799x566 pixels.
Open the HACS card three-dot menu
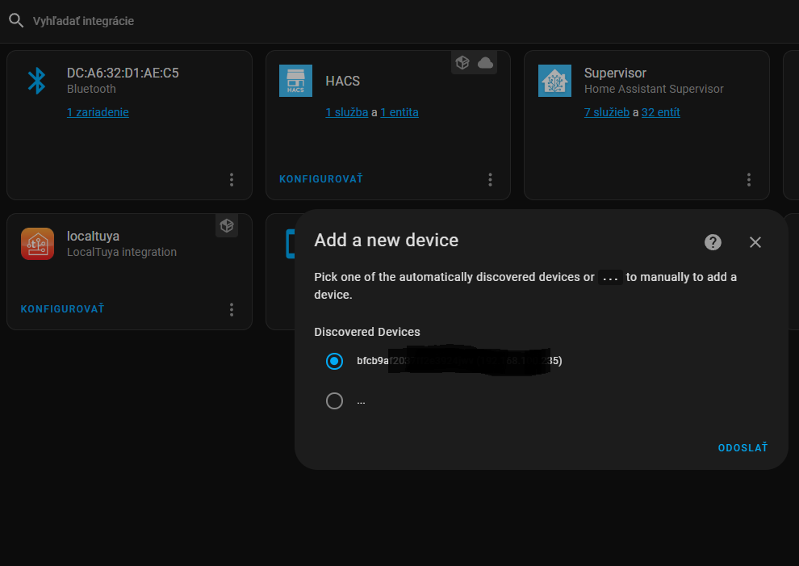click(x=491, y=179)
